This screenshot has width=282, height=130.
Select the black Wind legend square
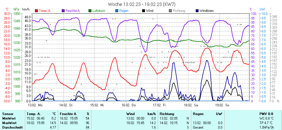pyautogui.click(x=144, y=11)
